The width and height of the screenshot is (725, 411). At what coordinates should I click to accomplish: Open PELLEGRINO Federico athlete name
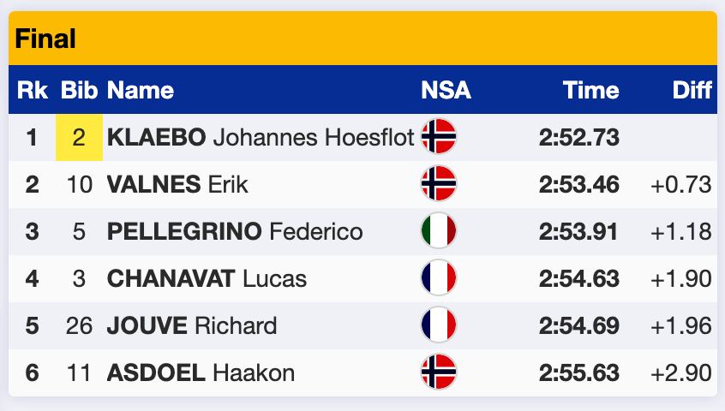pyautogui.click(x=235, y=231)
